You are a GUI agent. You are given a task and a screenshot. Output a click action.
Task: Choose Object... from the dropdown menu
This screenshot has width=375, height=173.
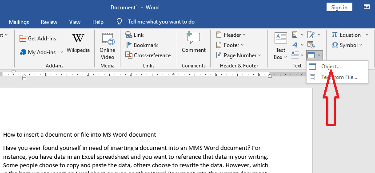pyautogui.click(x=337, y=67)
